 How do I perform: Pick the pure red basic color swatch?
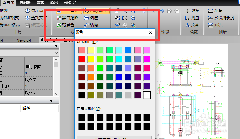point(81,59)
